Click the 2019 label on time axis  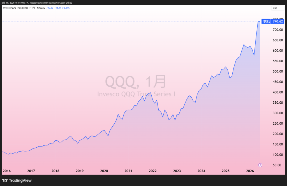pyautogui.click(x=80, y=171)
